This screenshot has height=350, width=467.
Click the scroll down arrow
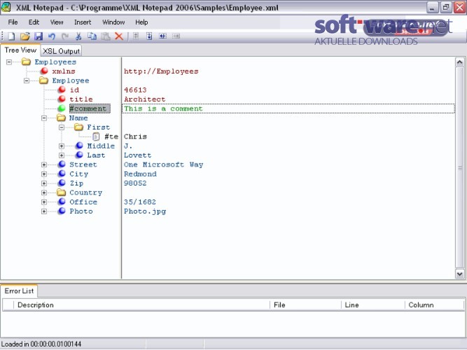pyautogui.click(x=459, y=274)
